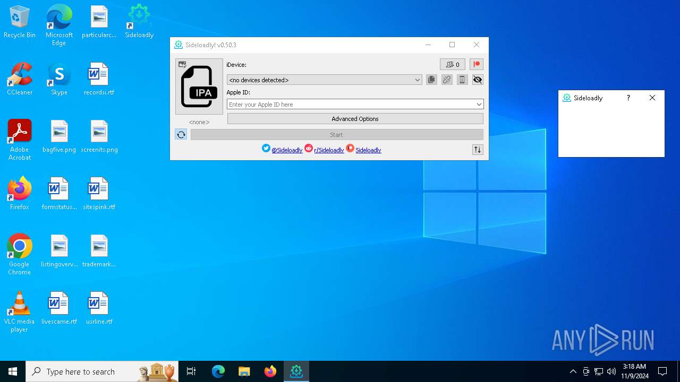Open the Sideloadly Patreon link
This screenshot has width=680, height=382.
[368, 150]
